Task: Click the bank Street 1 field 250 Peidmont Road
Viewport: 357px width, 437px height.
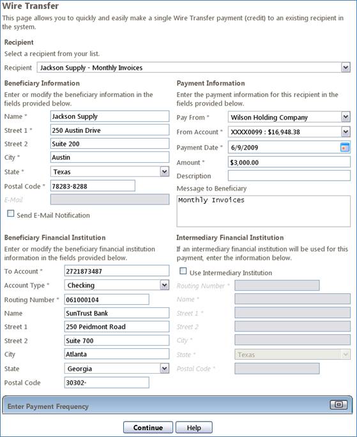Action: pyautogui.click(x=116, y=326)
